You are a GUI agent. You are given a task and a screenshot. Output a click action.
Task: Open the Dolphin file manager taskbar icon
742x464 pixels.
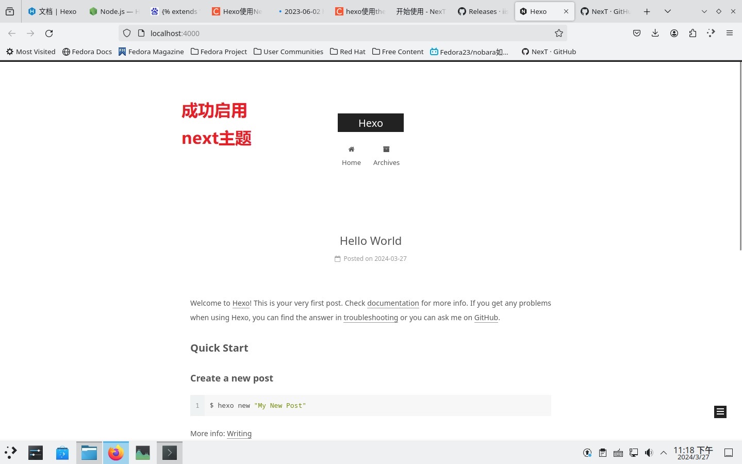tap(89, 453)
